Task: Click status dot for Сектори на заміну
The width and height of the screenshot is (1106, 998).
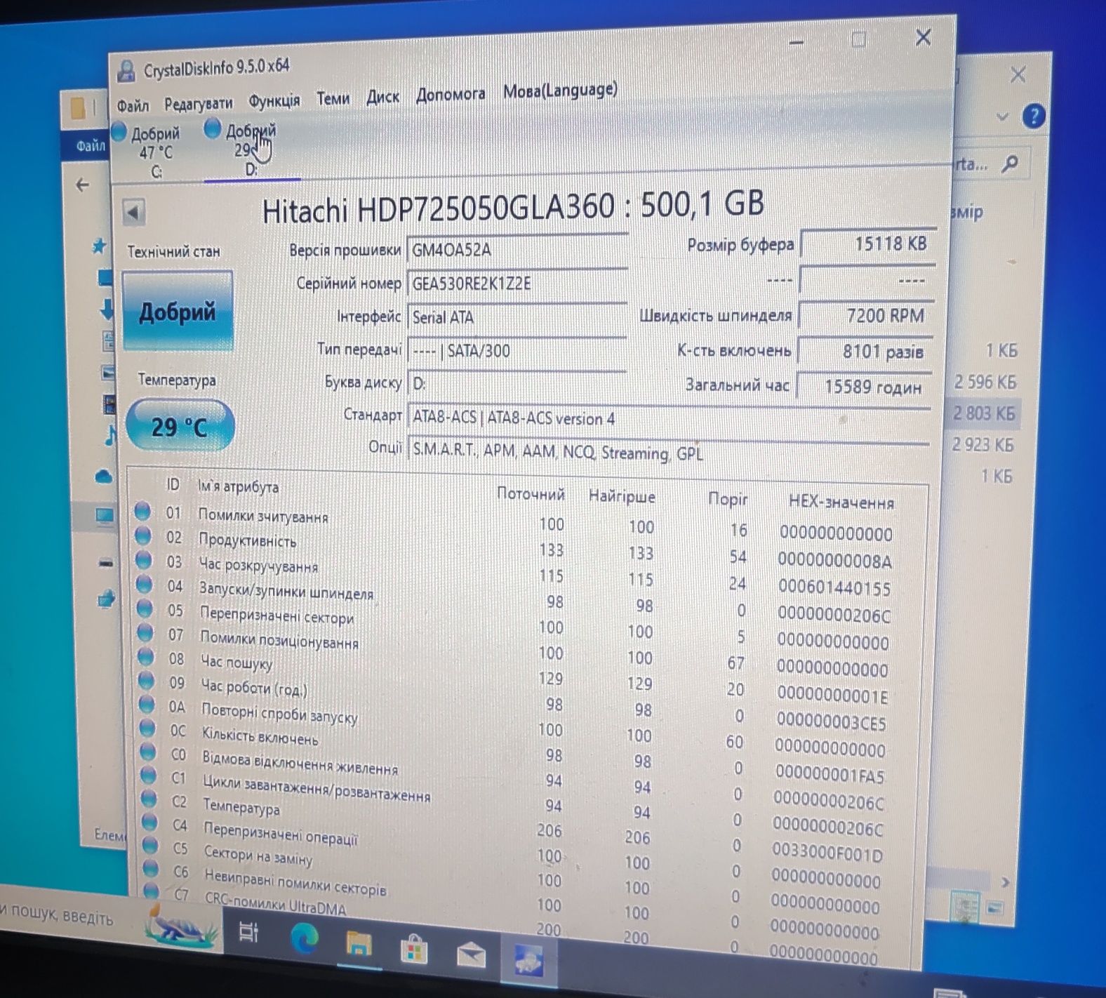Action: point(150,845)
